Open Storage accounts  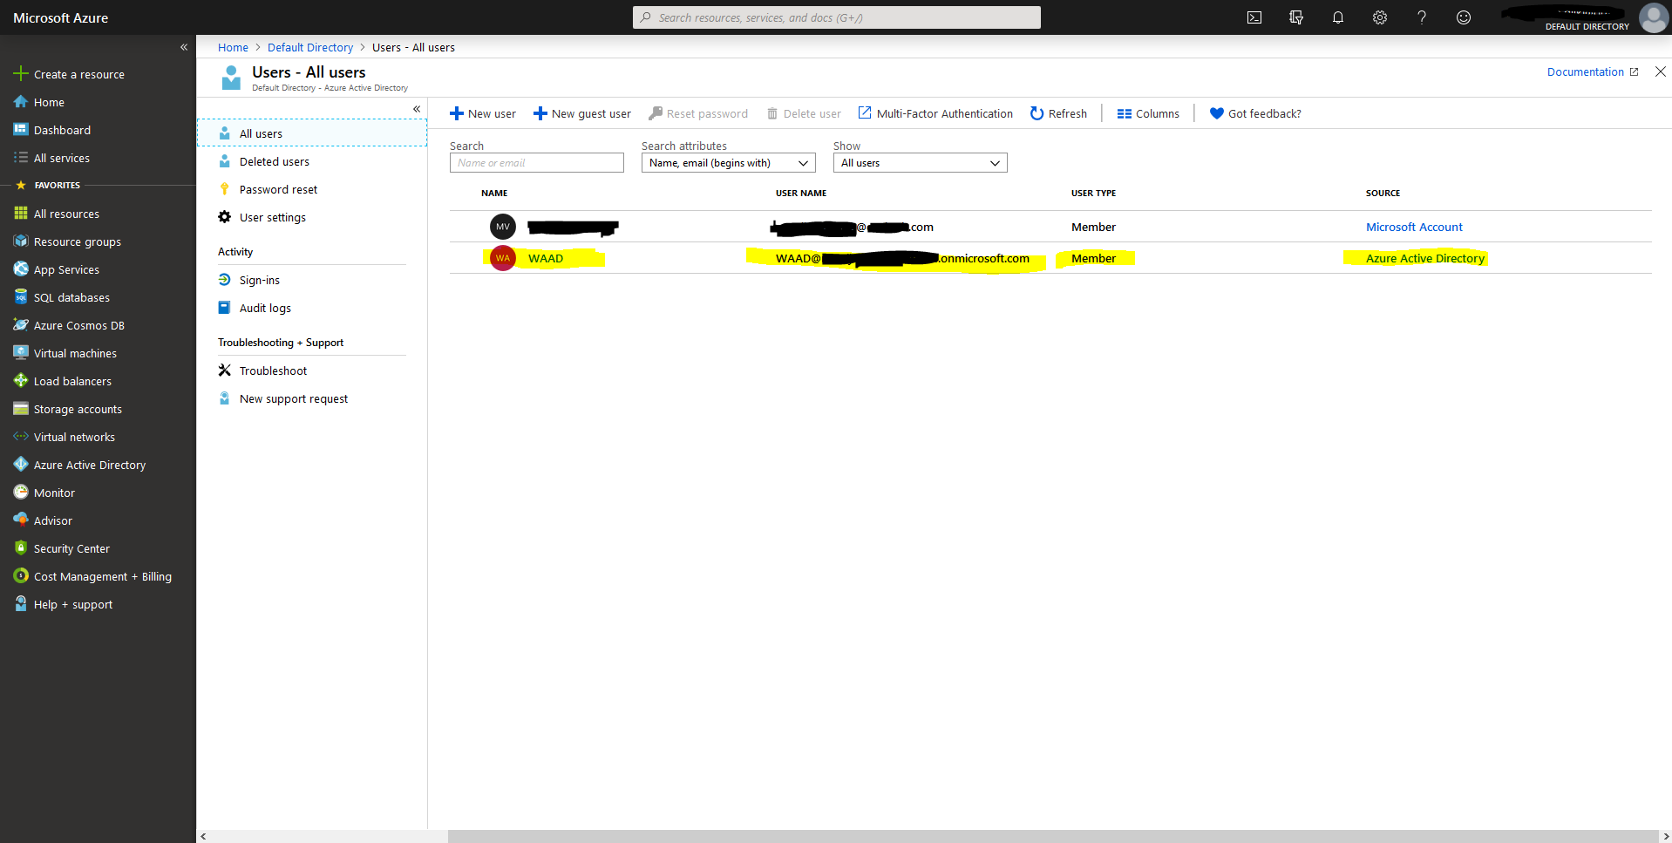[x=68, y=409]
